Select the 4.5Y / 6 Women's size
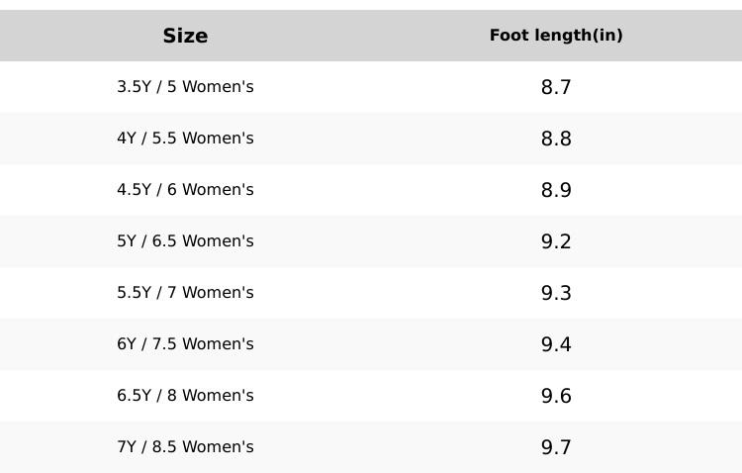Screen dimensions: 742x473 pyautogui.click(x=185, y=190)
